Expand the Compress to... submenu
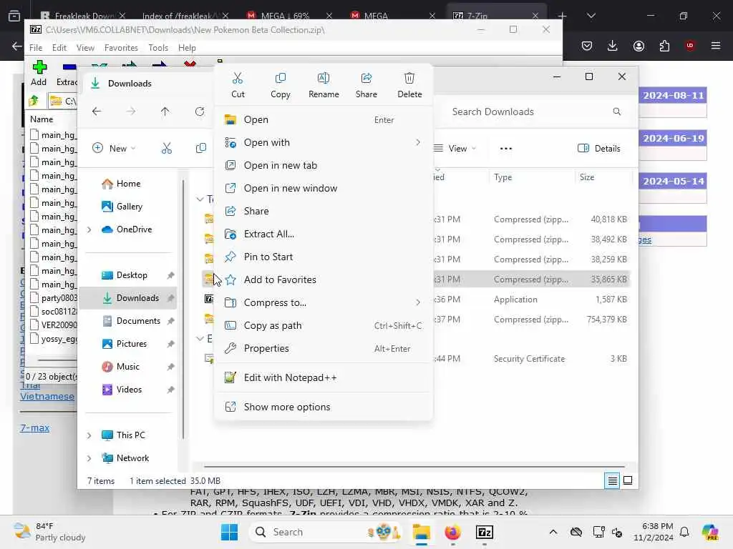The height and width of the screenshot is (549, 733). [x=323, y=302]
